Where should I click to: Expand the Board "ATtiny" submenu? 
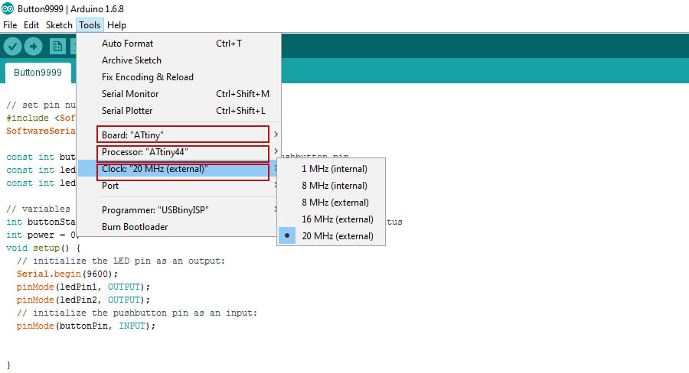[179, 135]
